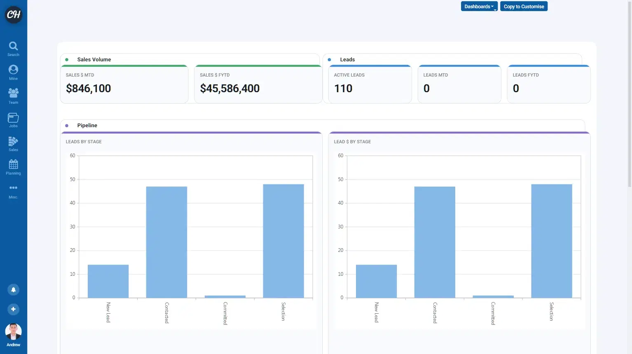Click the LEADS MTD card label
The height and width of the screenshot is (354, 632).
tap(435, 75)
